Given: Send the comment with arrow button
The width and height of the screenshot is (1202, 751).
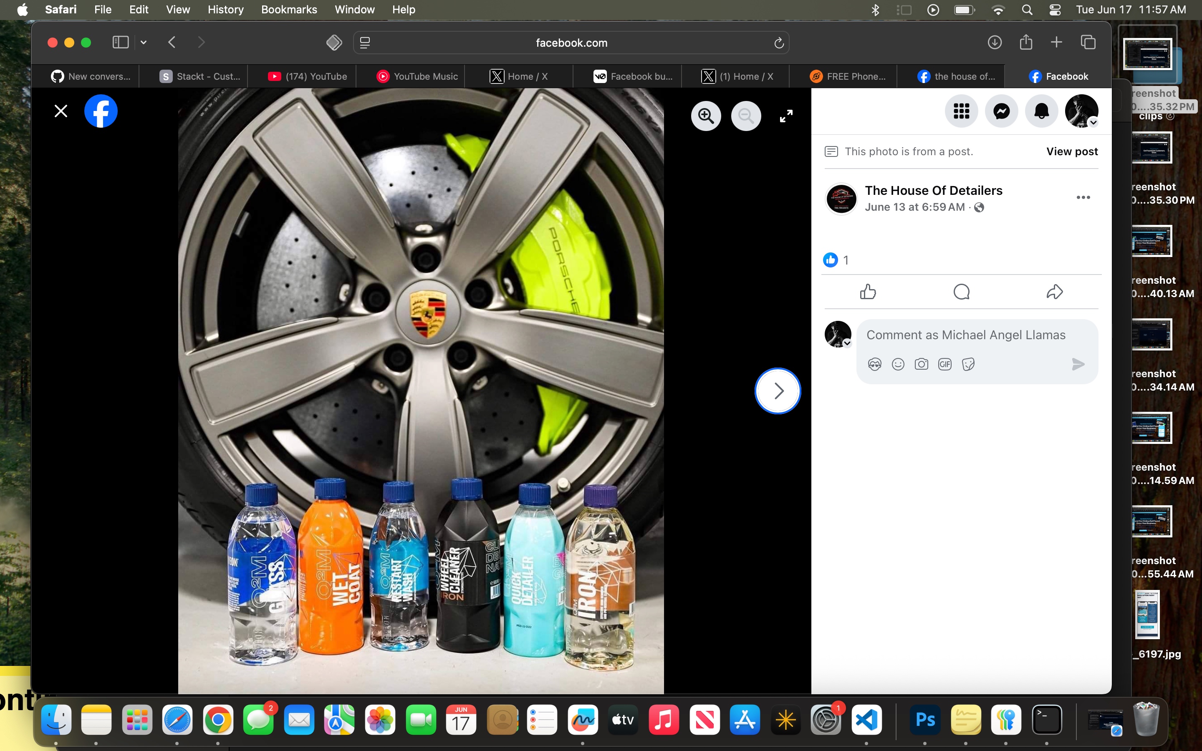Looking at the screenshot, I should pos(1078,365).
